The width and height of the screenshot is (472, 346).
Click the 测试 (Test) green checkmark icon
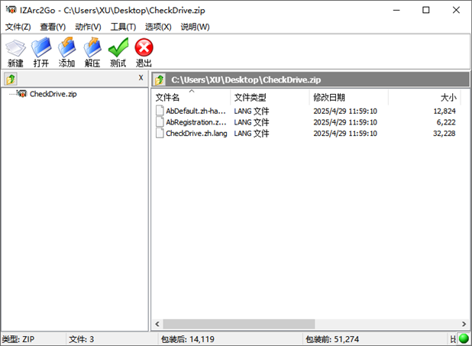pyautogui.click(x=118, y=47)
